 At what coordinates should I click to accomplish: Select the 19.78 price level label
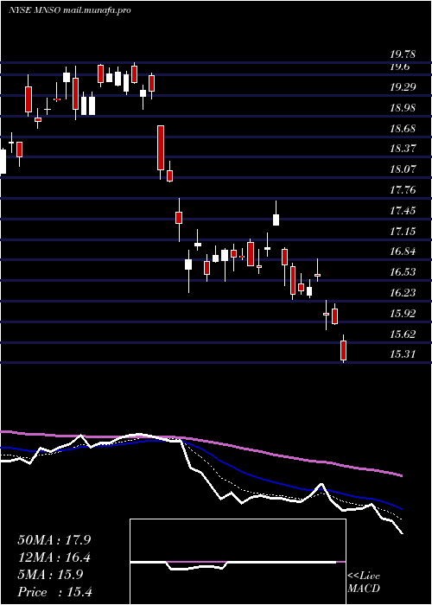pos(403,54)
